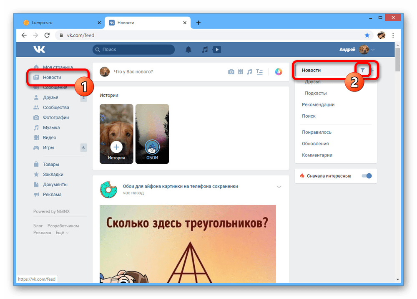The height and width of the screenshot is (299, 417).
Task: Open the "Обои для айфона" community link
Action: coord(180,186)
